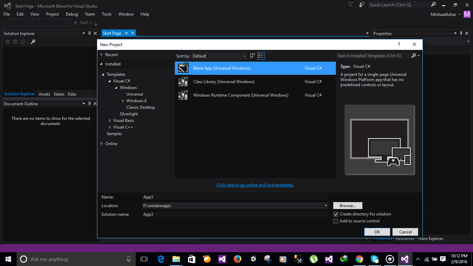Click the New Project help question mark
The width and height of the screenshot is (473, 266).
(x=399, y=44)
